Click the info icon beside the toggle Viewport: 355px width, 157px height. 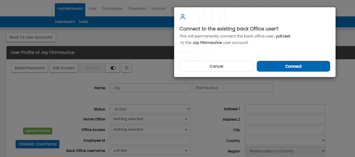tap(126, 68)
